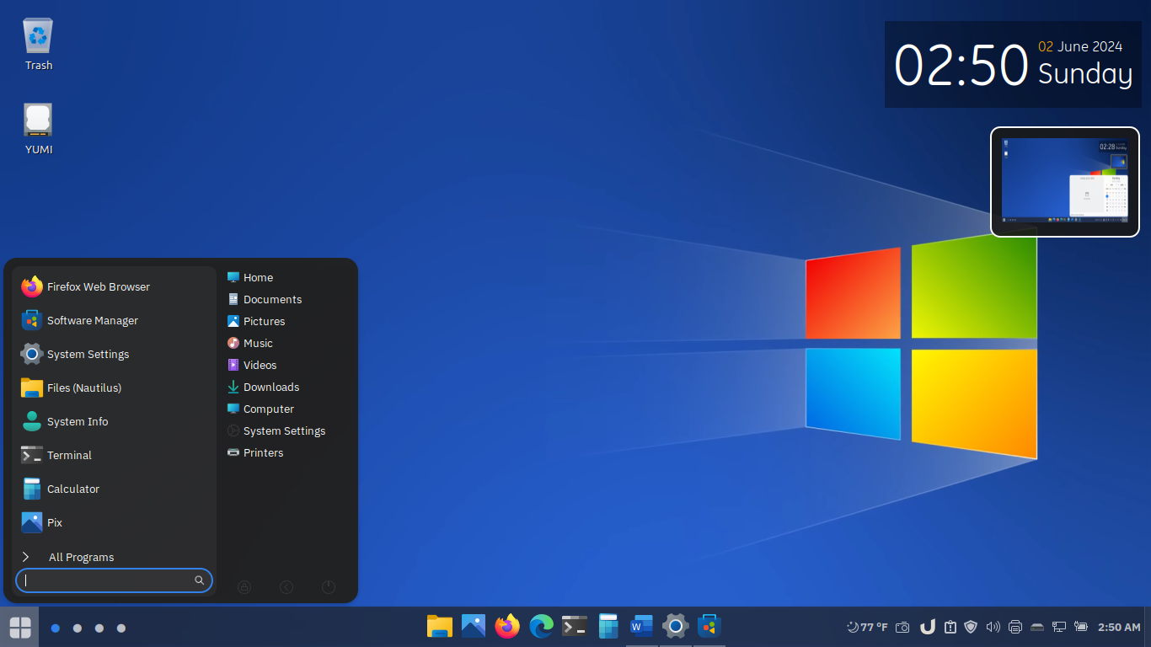Switch to the third workspace dot

99,628
